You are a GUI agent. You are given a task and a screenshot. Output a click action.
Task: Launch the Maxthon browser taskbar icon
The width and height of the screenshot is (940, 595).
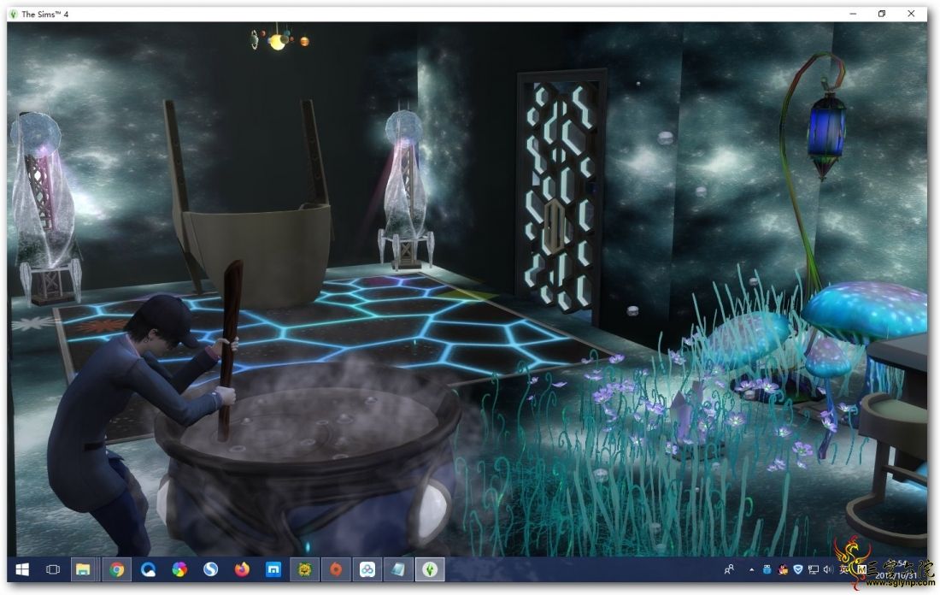[x=273, y=569]
